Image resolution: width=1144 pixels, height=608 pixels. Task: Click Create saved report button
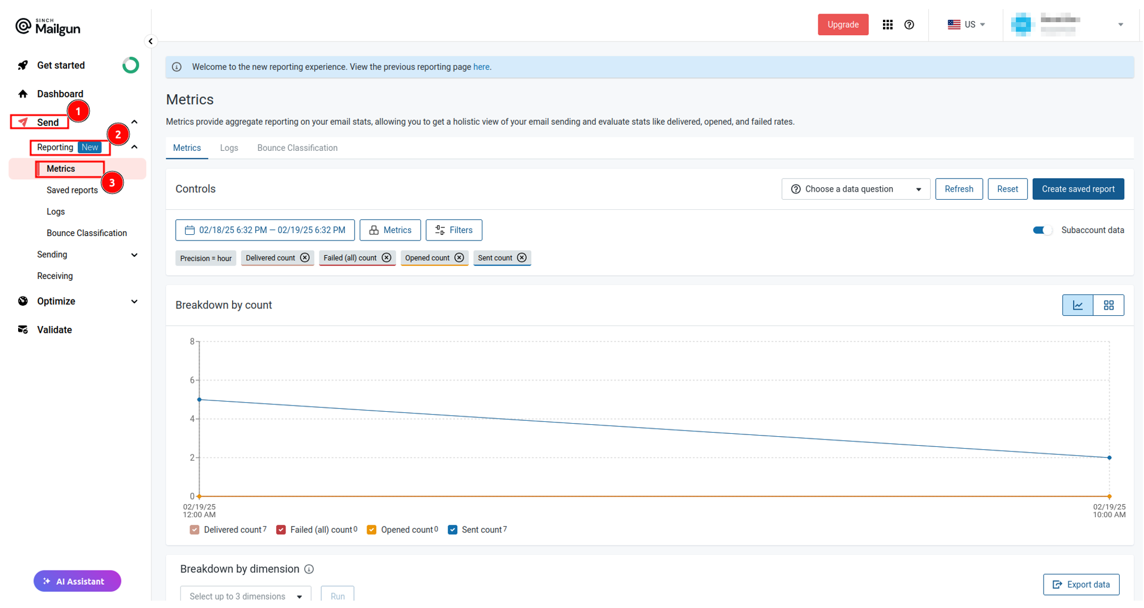coord(1078,189)
